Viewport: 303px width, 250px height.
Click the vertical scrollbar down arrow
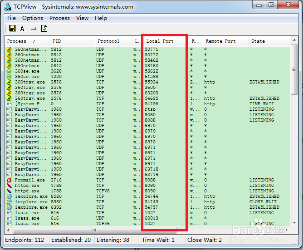pyautogui.click(x=294, y=223)
